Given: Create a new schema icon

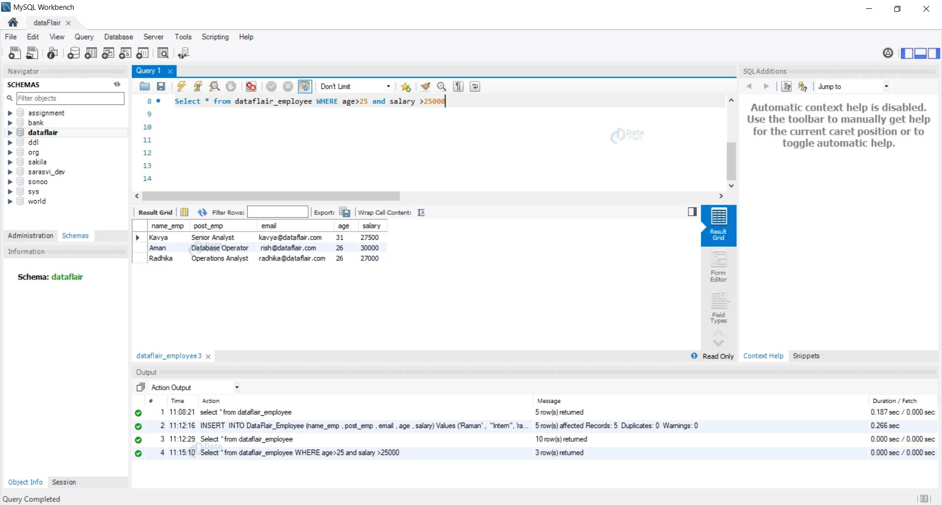Looking at the screenshot, I should point(74,53).
